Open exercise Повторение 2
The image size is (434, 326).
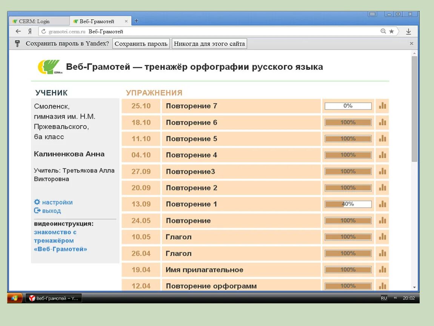(x=191, y=188)
